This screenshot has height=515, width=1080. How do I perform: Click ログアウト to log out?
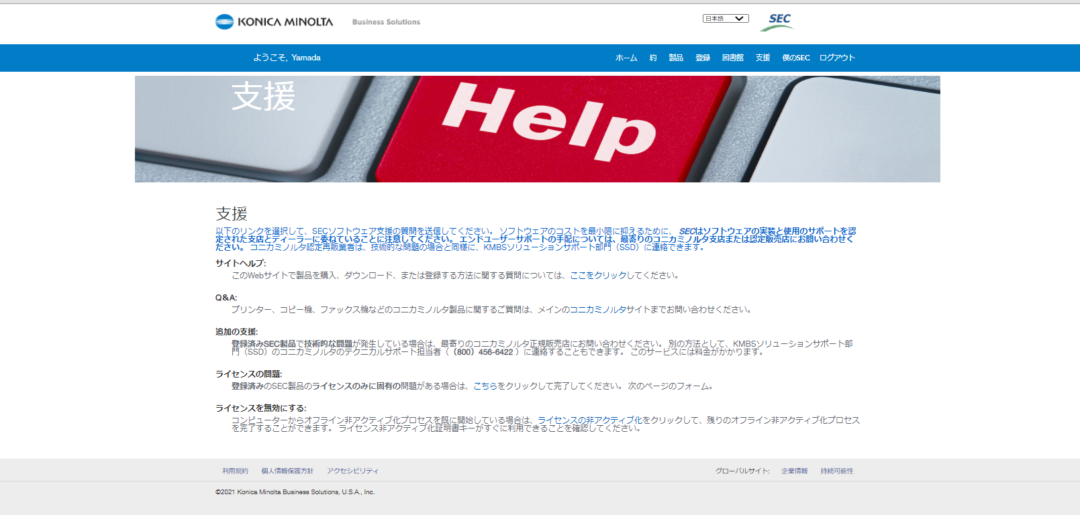837,58
